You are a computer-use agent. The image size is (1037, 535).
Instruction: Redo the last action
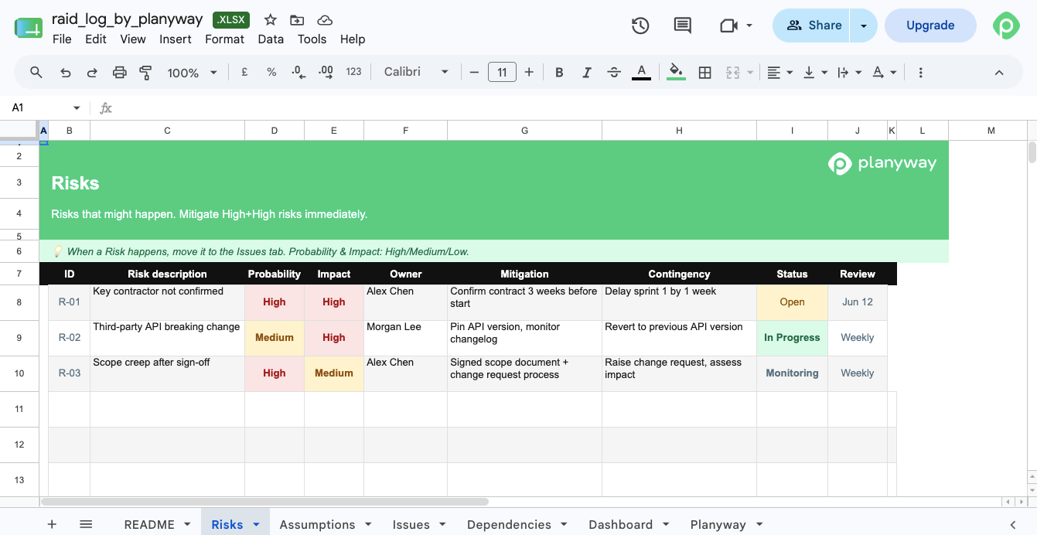point(92,72)
